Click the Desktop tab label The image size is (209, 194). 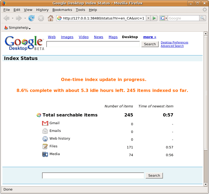click(x=130, y=37)
